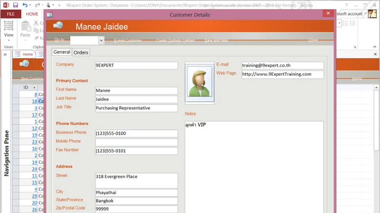Image resolution: width=380 pixels, height=213 pixels.
Task: Open customer ID 18 link
Action: pyautogui.click(x=35, y=101)
